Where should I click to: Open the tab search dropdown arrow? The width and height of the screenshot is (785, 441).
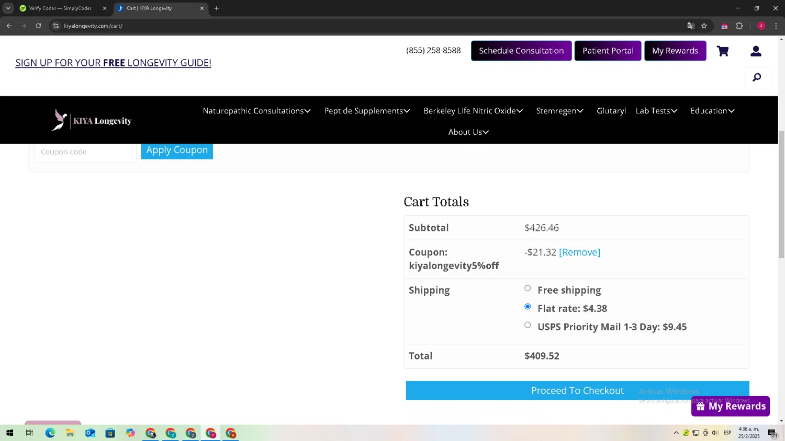coord(8,8)
